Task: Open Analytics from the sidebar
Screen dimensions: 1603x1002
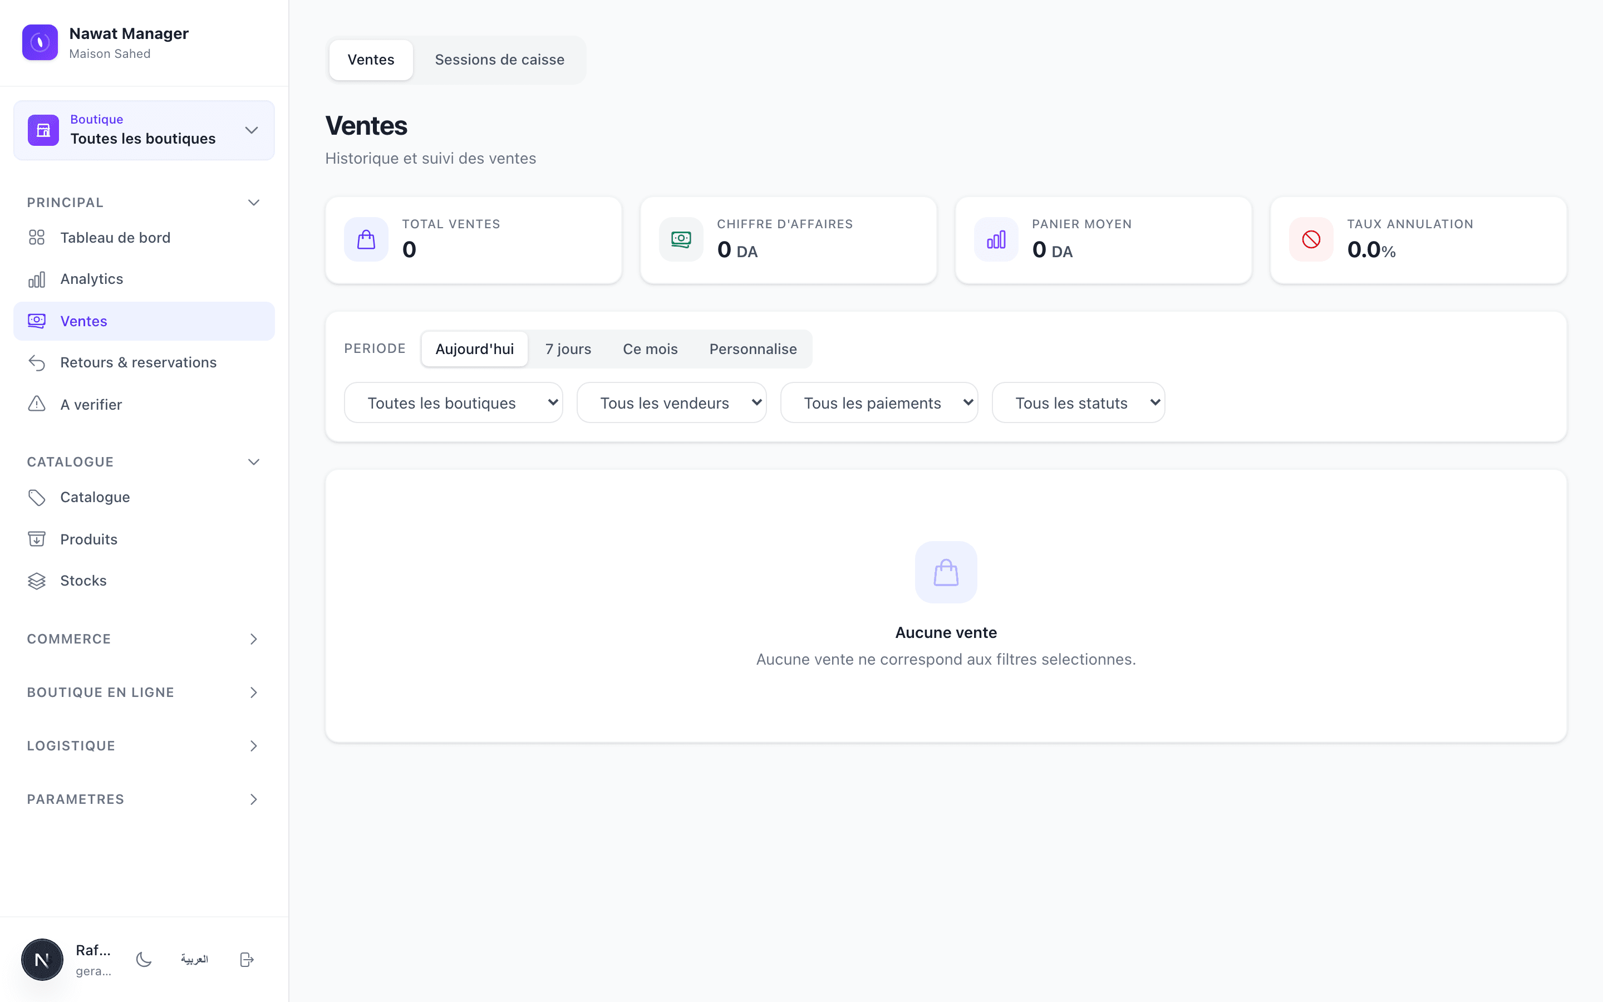Action: pyautogui.click(x=144, y=279)
